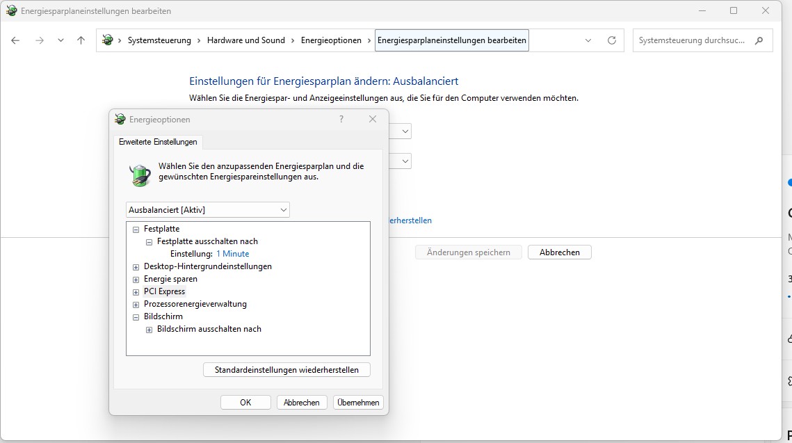The image size is (792, 443).
Task: Refresh the page using the reload icon
Action: (x=611, y=40)
